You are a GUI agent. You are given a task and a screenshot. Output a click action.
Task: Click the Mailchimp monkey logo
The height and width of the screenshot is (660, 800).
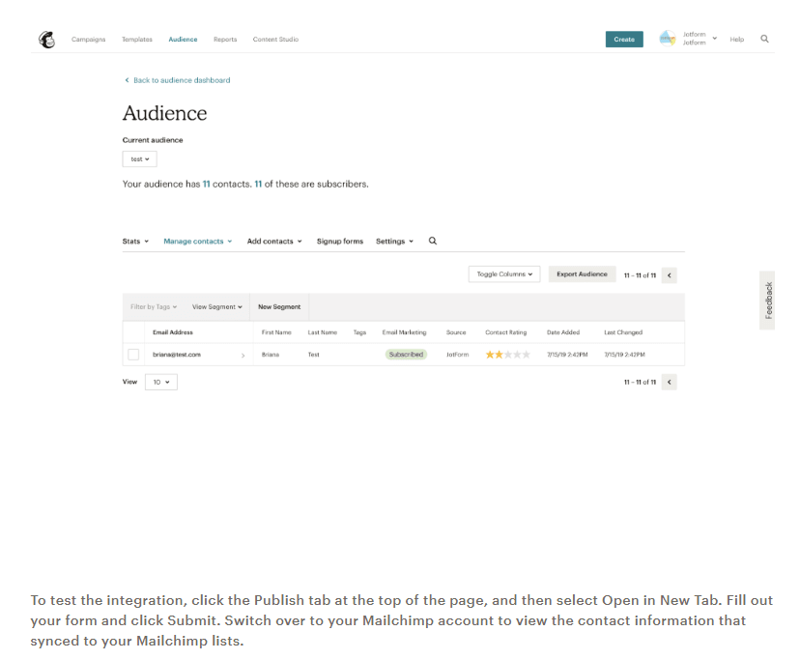[46, 40]
